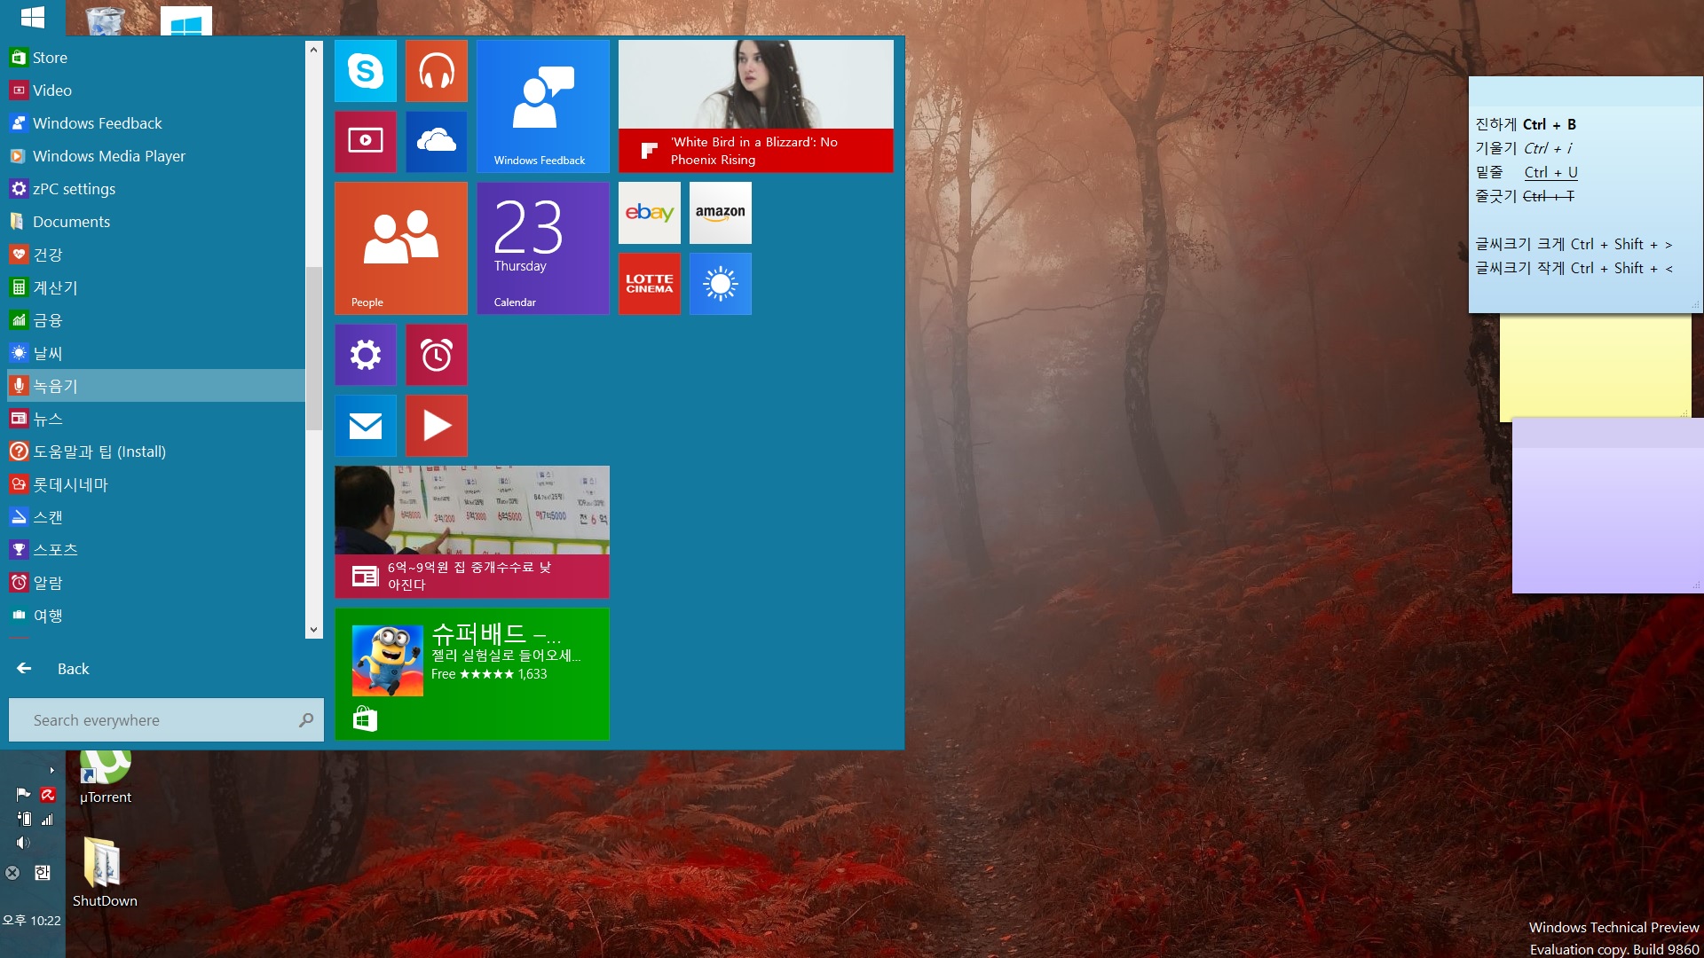
Task: Launch Windows Media Player from the list
Action: 155,156
